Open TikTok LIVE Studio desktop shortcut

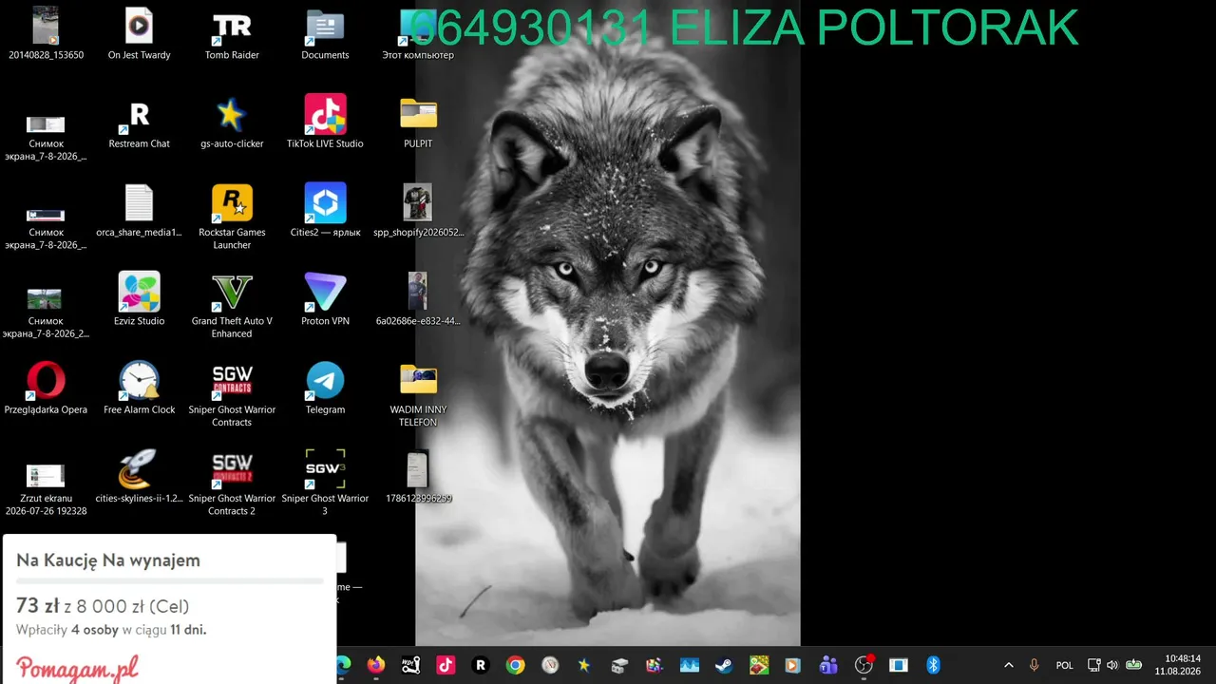[325, 123]
